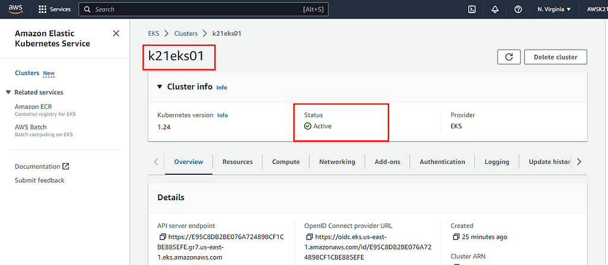
Task: Copy the API server endpoint
Action: point(163,236)
